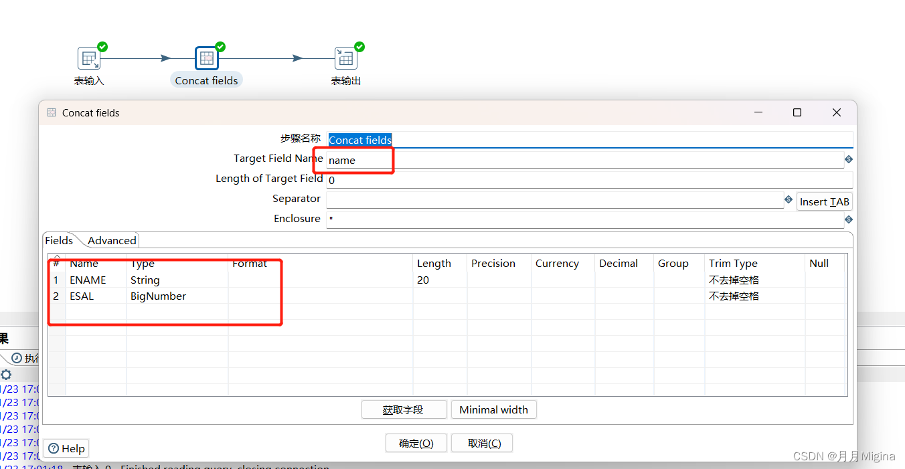Click the Enclosure input field
905x469 pixels.
(x=584, y=220)
